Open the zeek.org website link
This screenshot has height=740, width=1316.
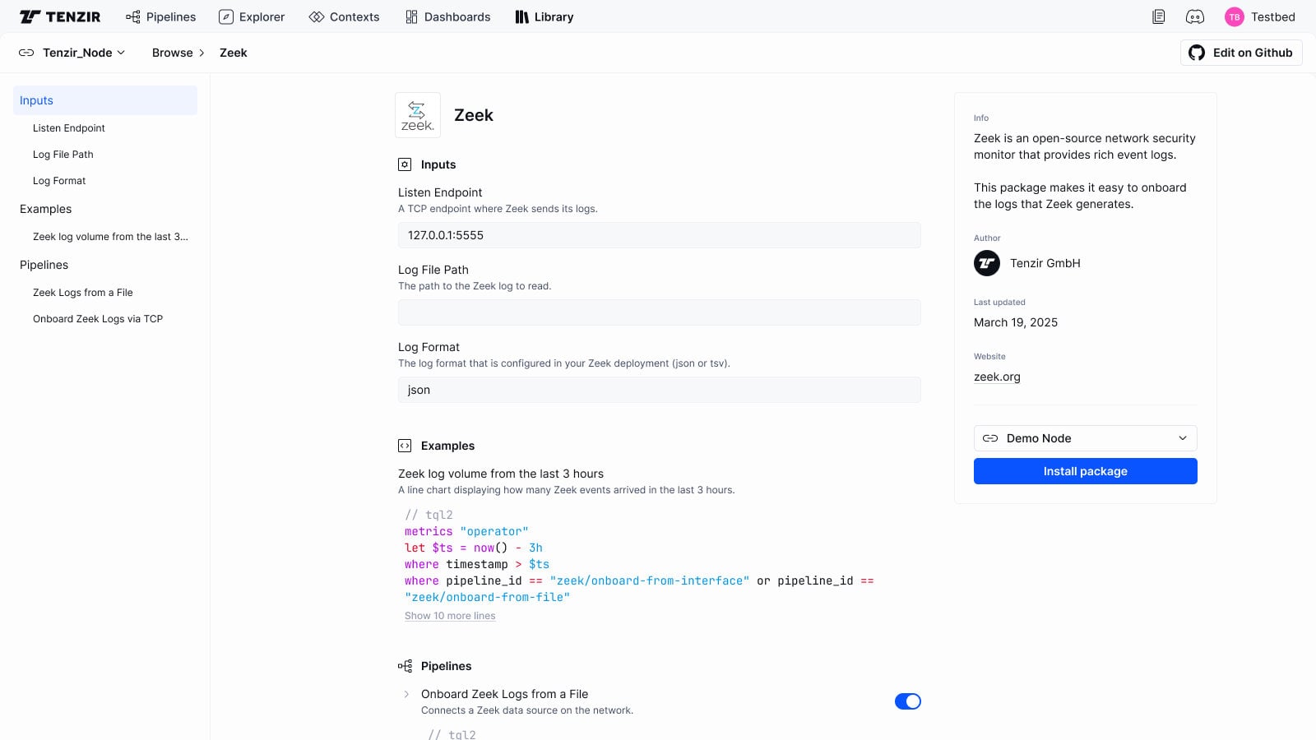tap(997, 377)
